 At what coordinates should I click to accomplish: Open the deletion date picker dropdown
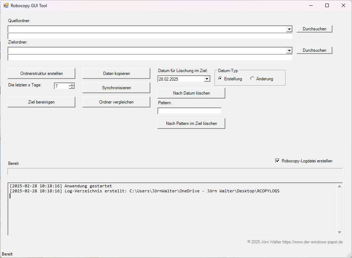pyautogui.click(x=207, y=79)
